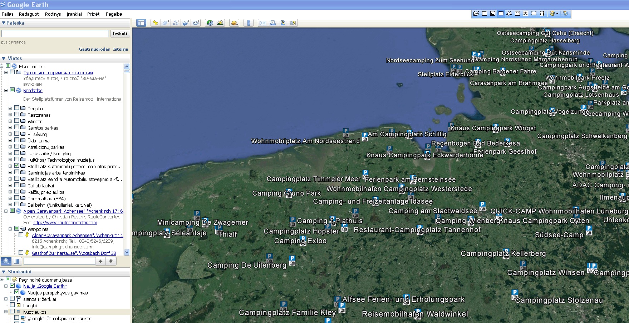
Task: Select the scrolling window capture icon
Action: pyautogui.click(x=526, y=14)
